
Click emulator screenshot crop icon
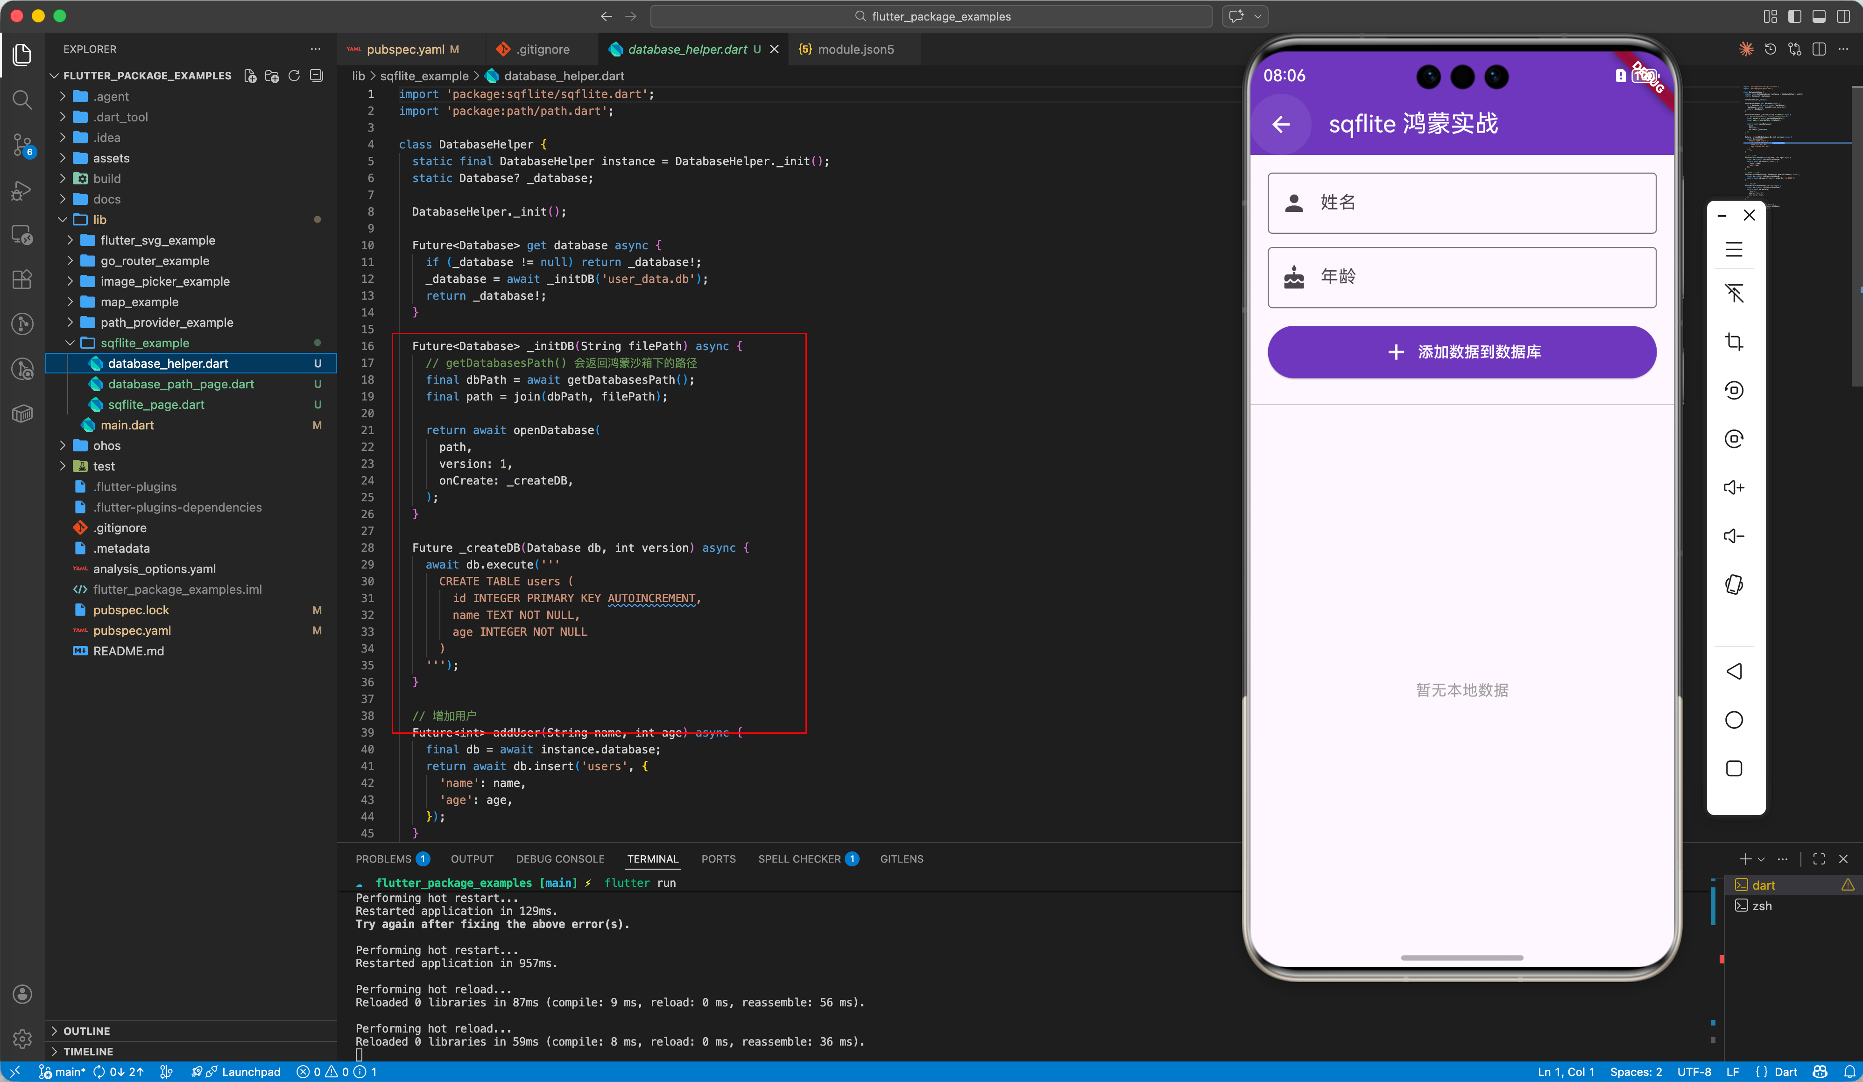coord(1734,342)
